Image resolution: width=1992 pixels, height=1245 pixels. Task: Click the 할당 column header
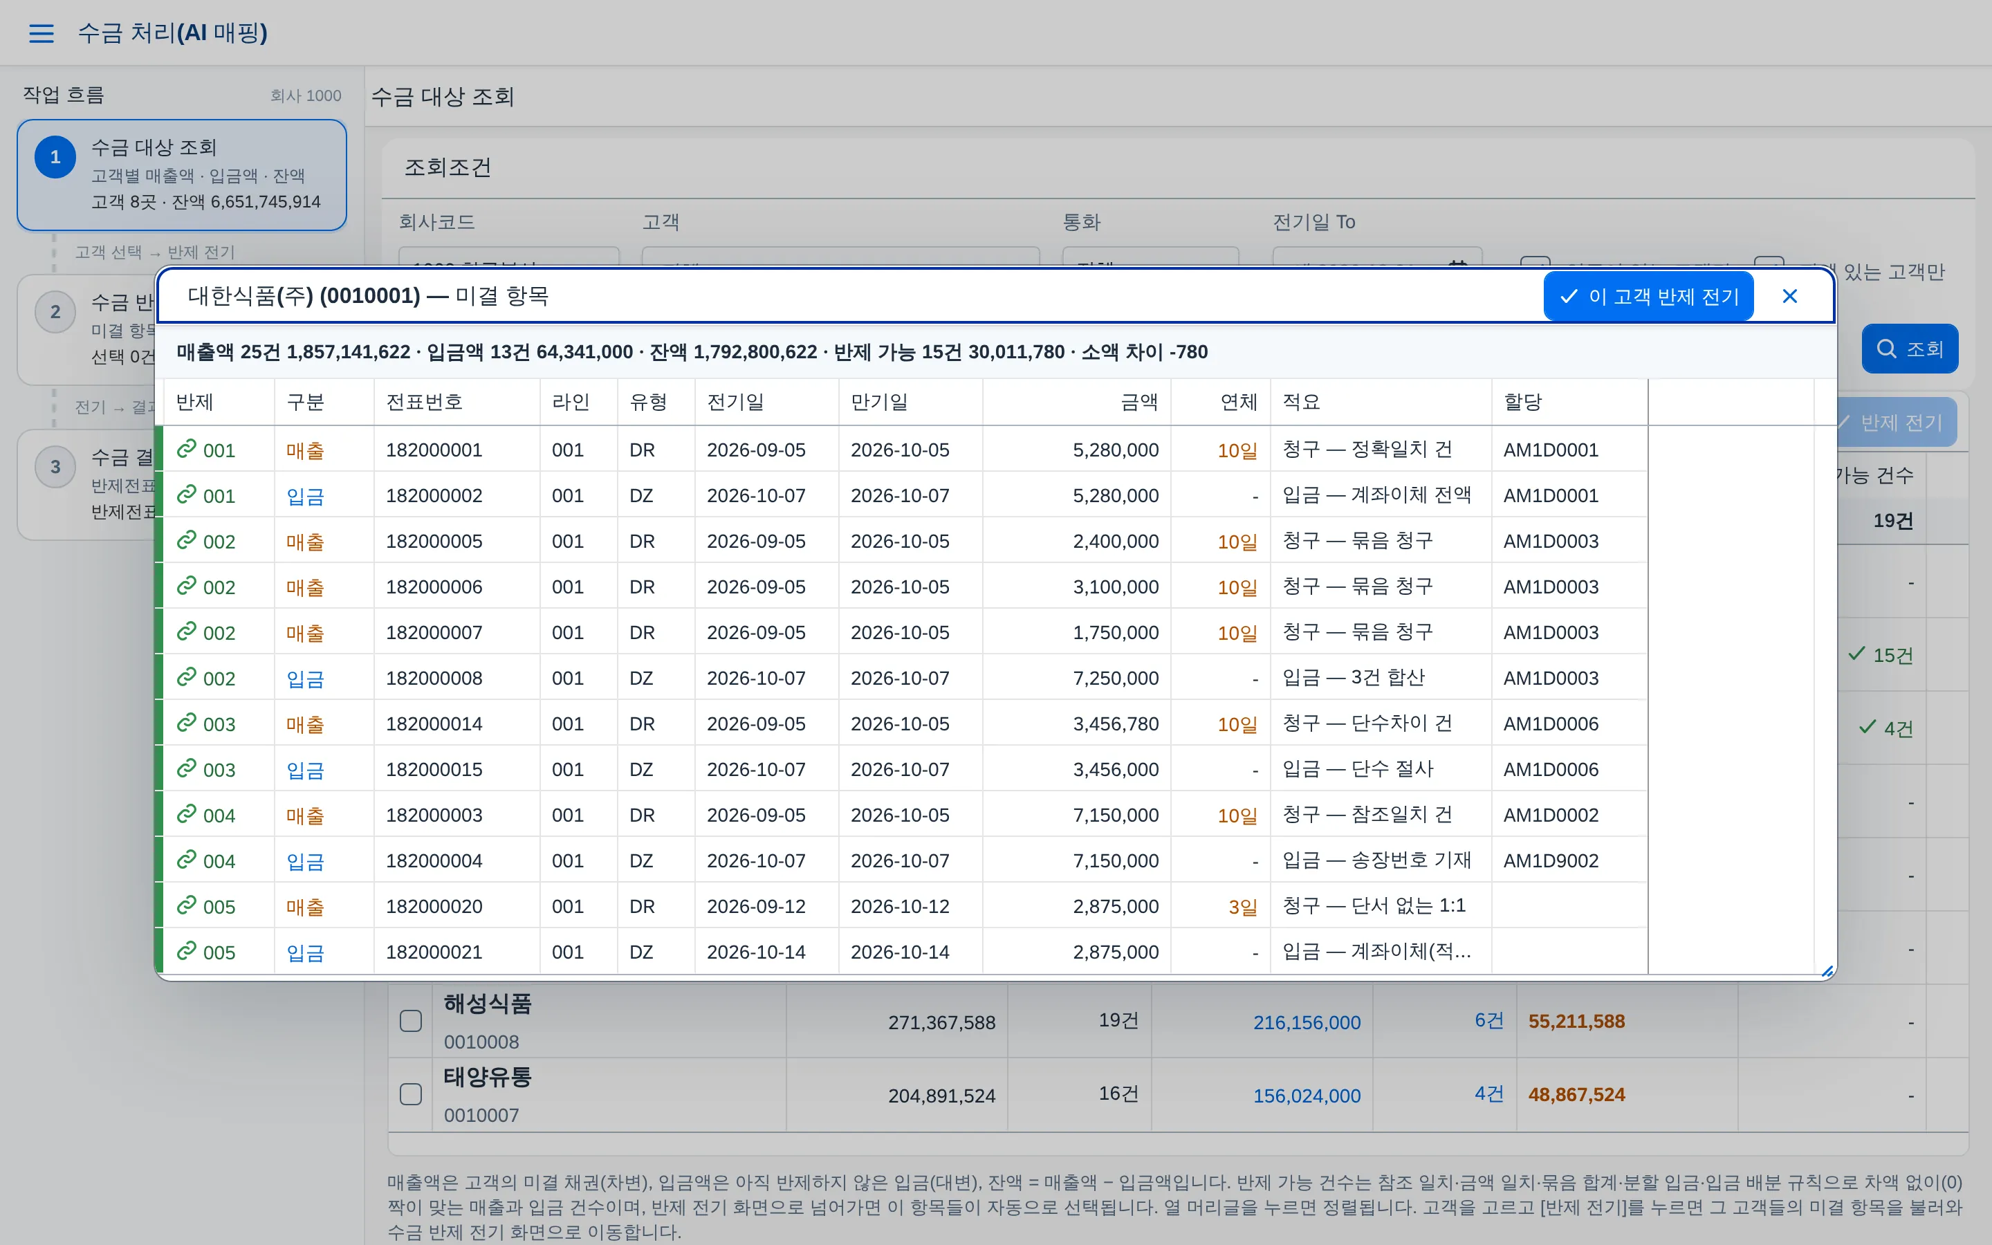point(1569,402)
